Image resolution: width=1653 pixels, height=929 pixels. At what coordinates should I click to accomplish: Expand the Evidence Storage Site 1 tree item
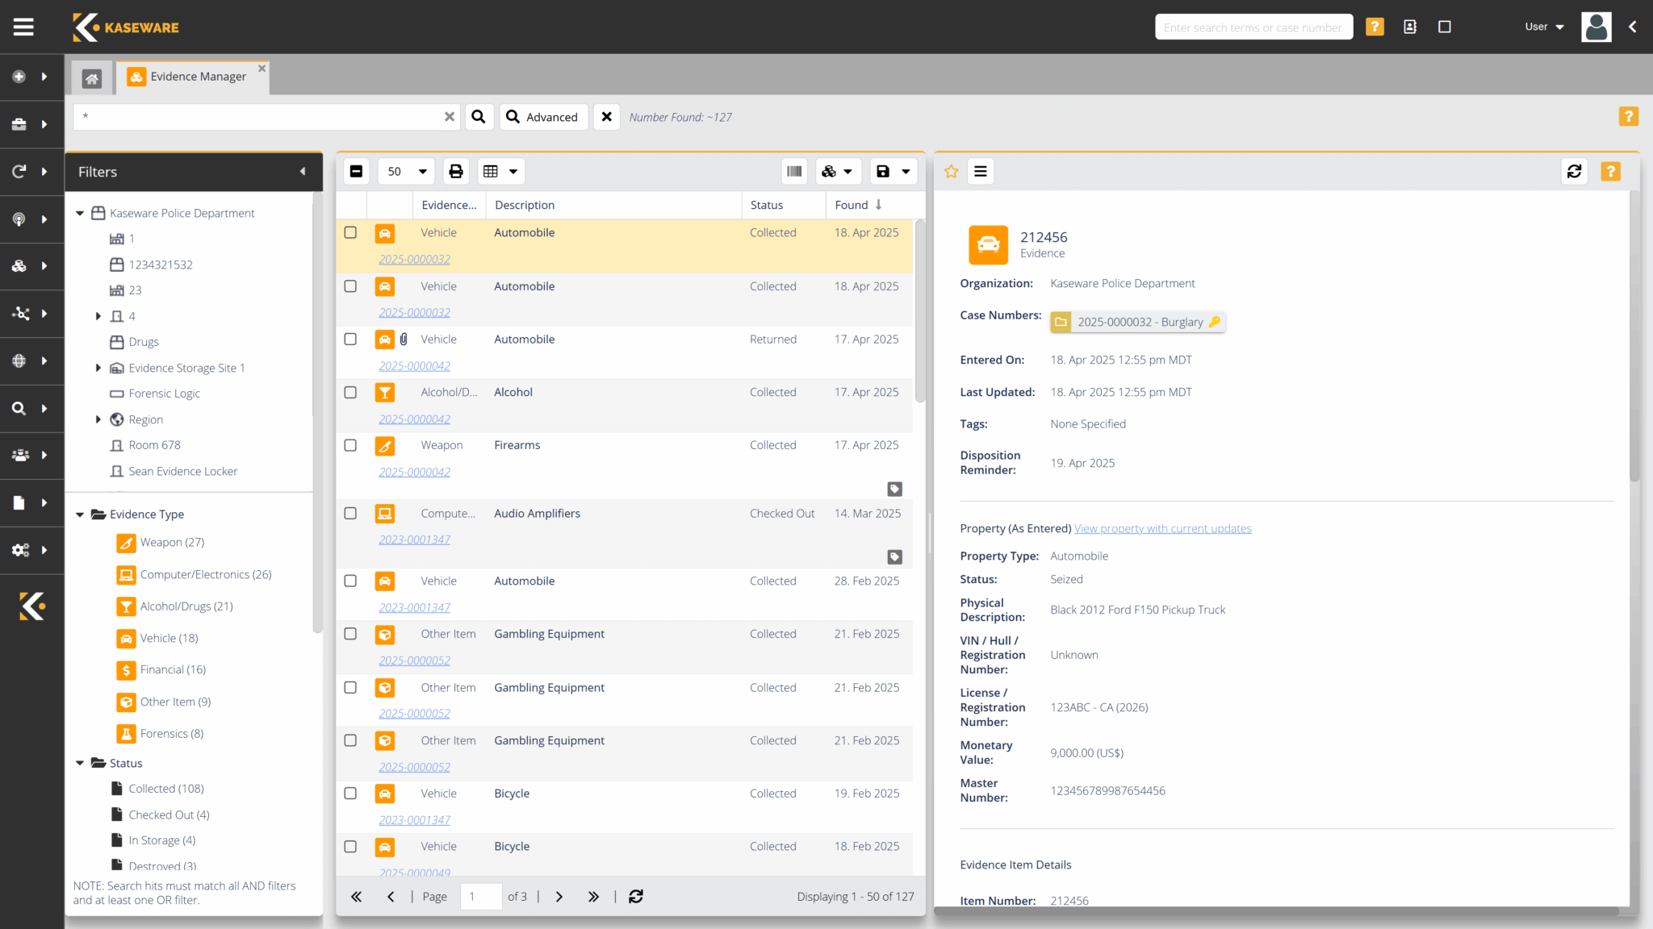coord(98,368)
